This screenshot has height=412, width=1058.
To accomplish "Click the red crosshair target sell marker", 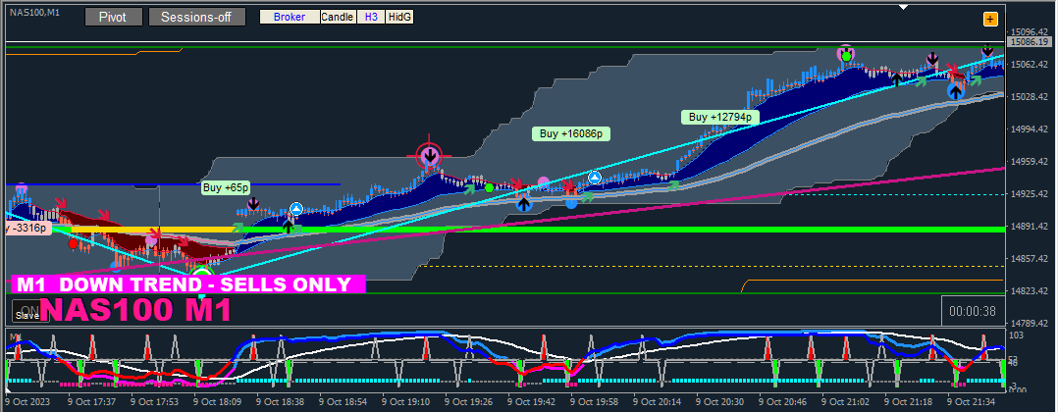I will (430, 156).
